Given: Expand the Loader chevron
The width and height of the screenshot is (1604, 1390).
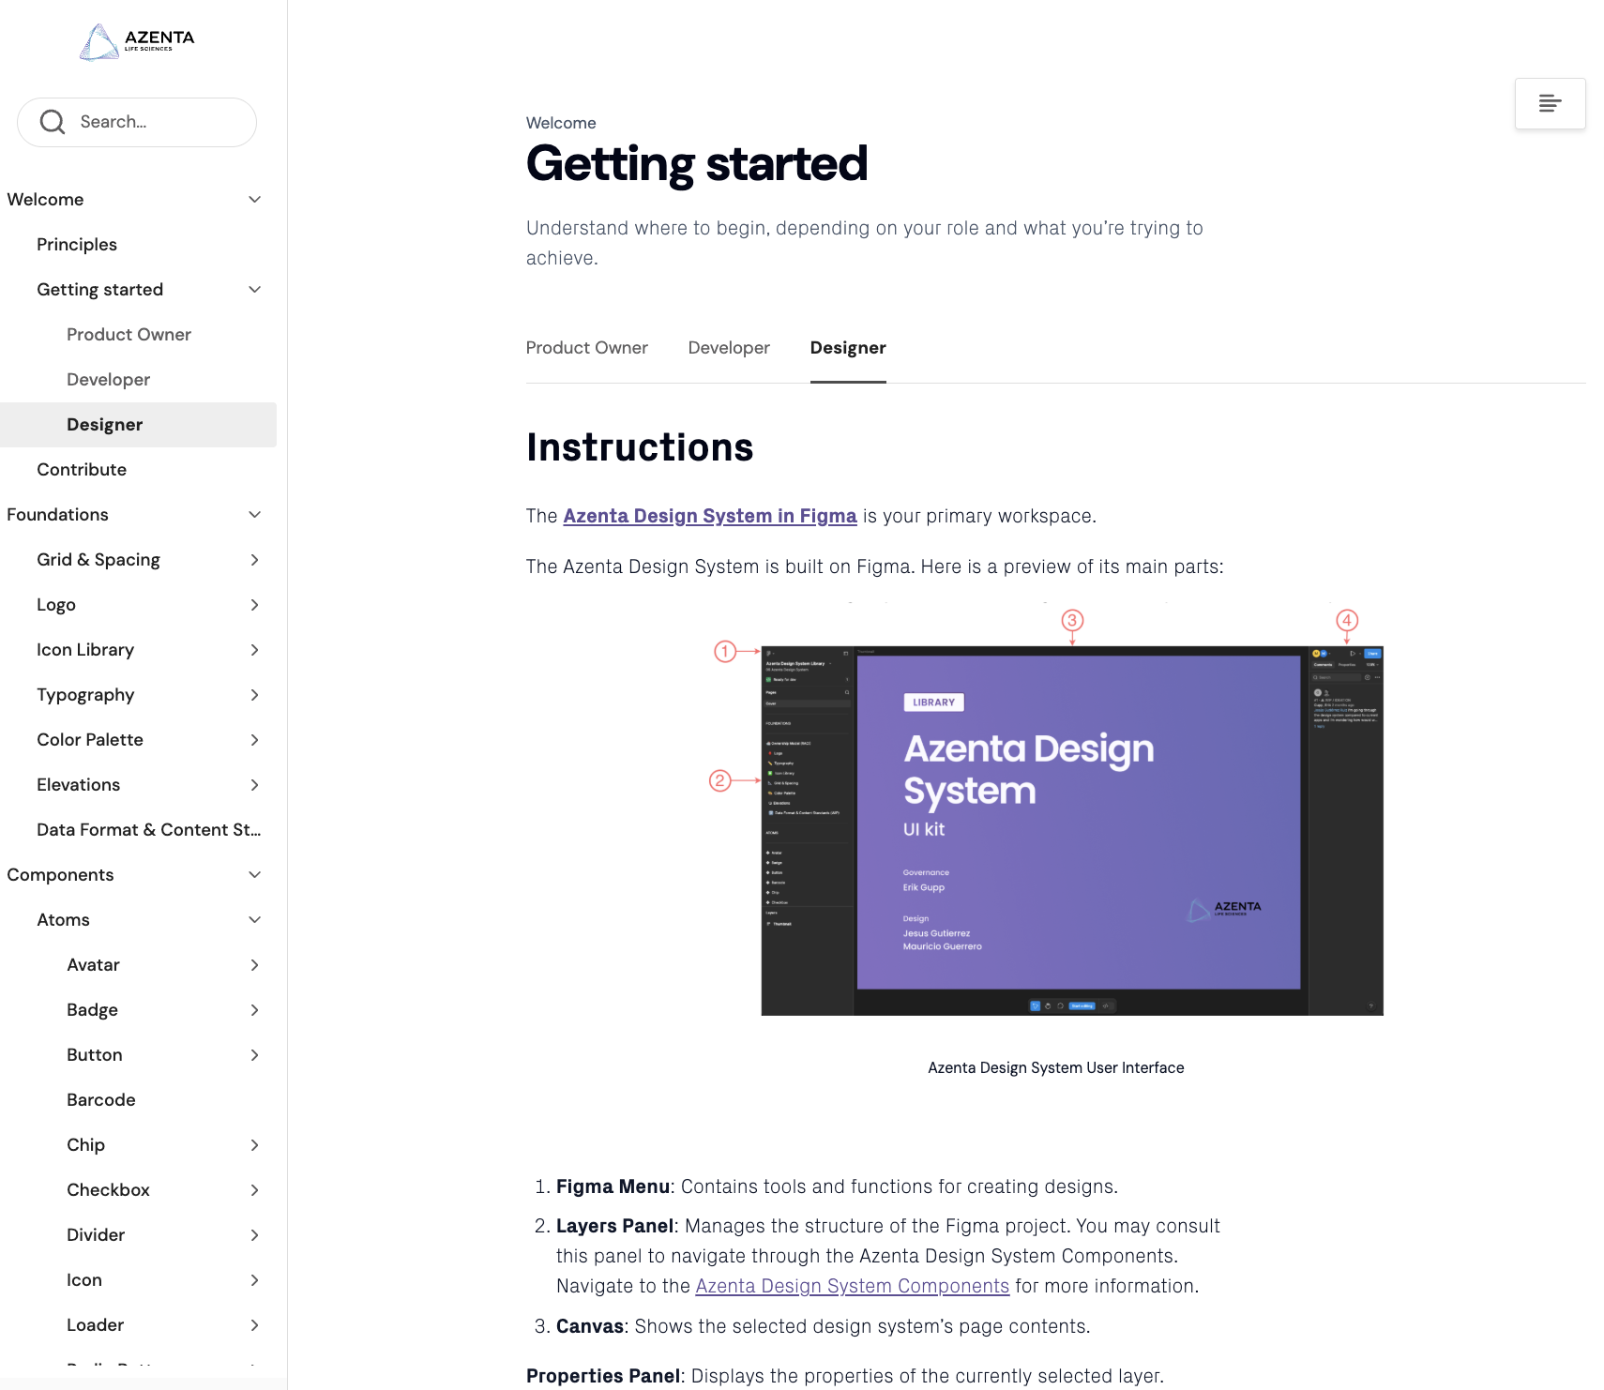Looking at the screenshot, I should click(254, 1325).
